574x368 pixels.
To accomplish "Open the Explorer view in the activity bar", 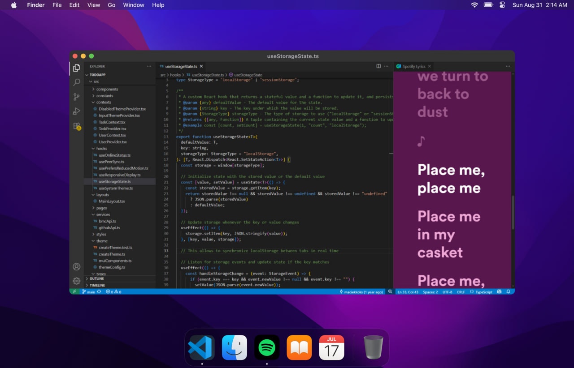I will (x=77, y=68).
